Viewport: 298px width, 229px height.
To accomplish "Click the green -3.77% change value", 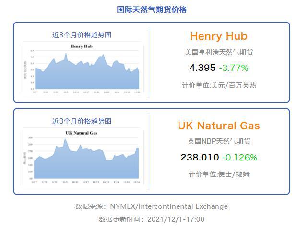I will pyautogui.click(x=234, y=68).
